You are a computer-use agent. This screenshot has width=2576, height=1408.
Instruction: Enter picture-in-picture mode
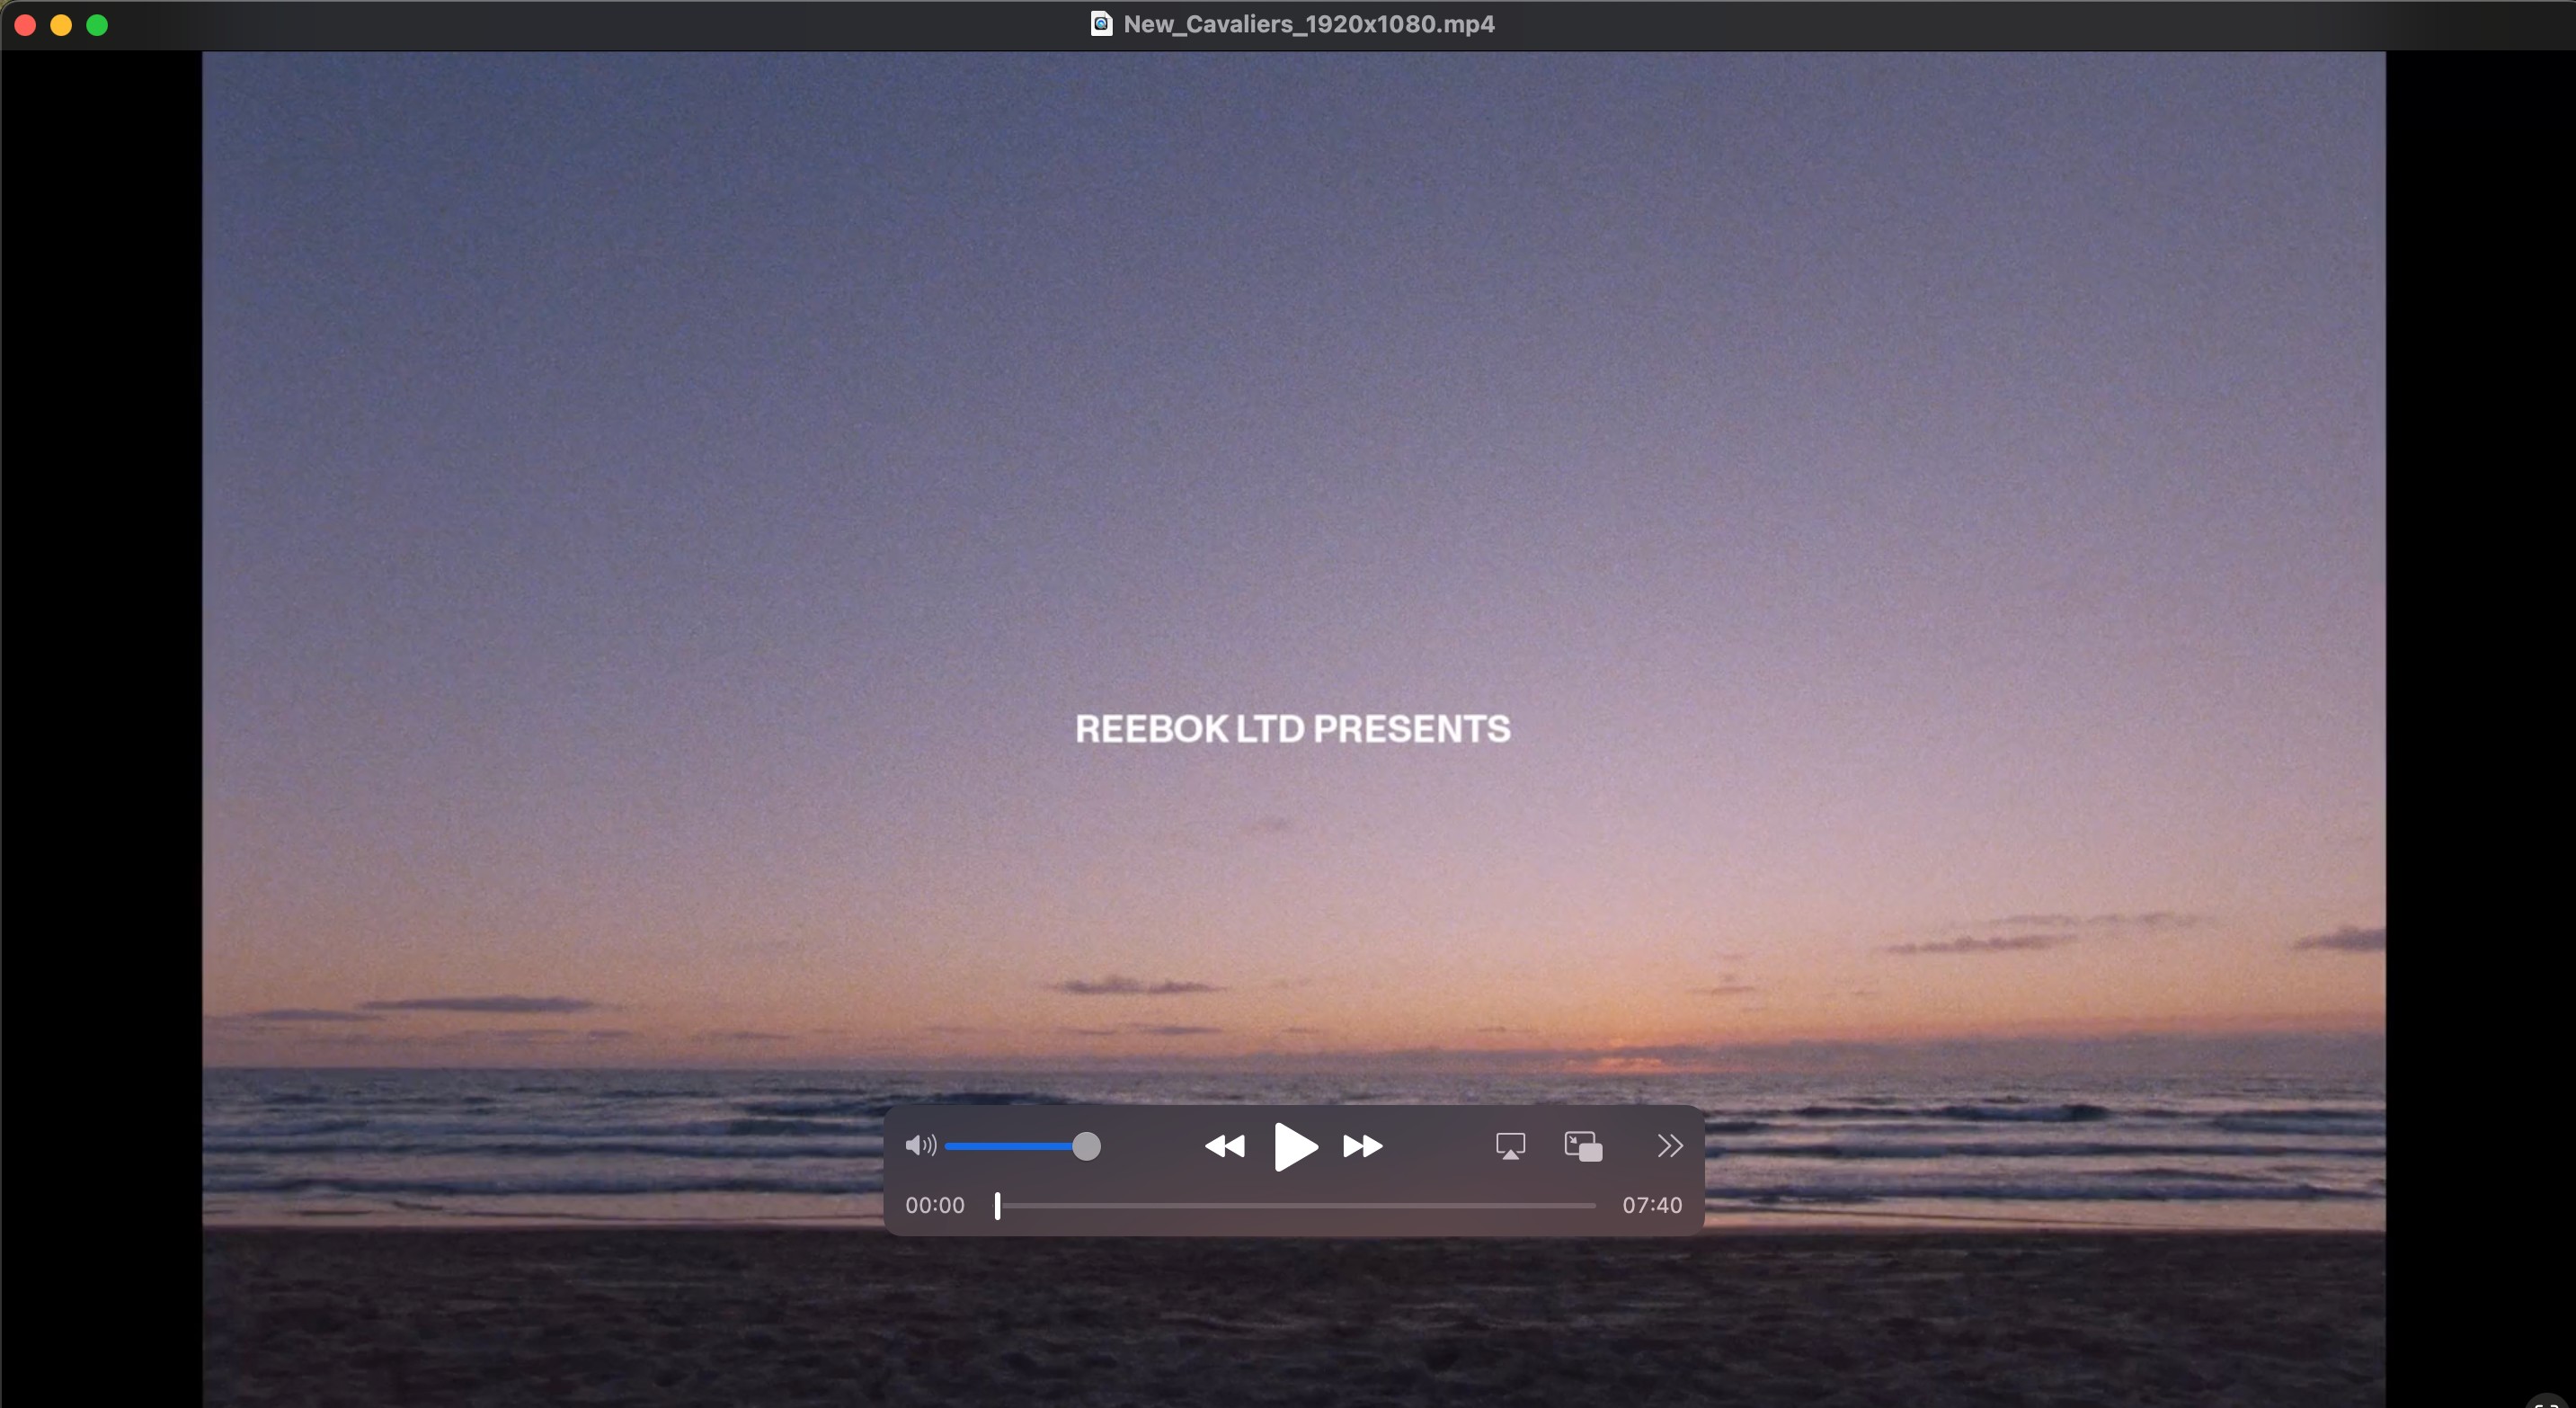(1583, 1146)
